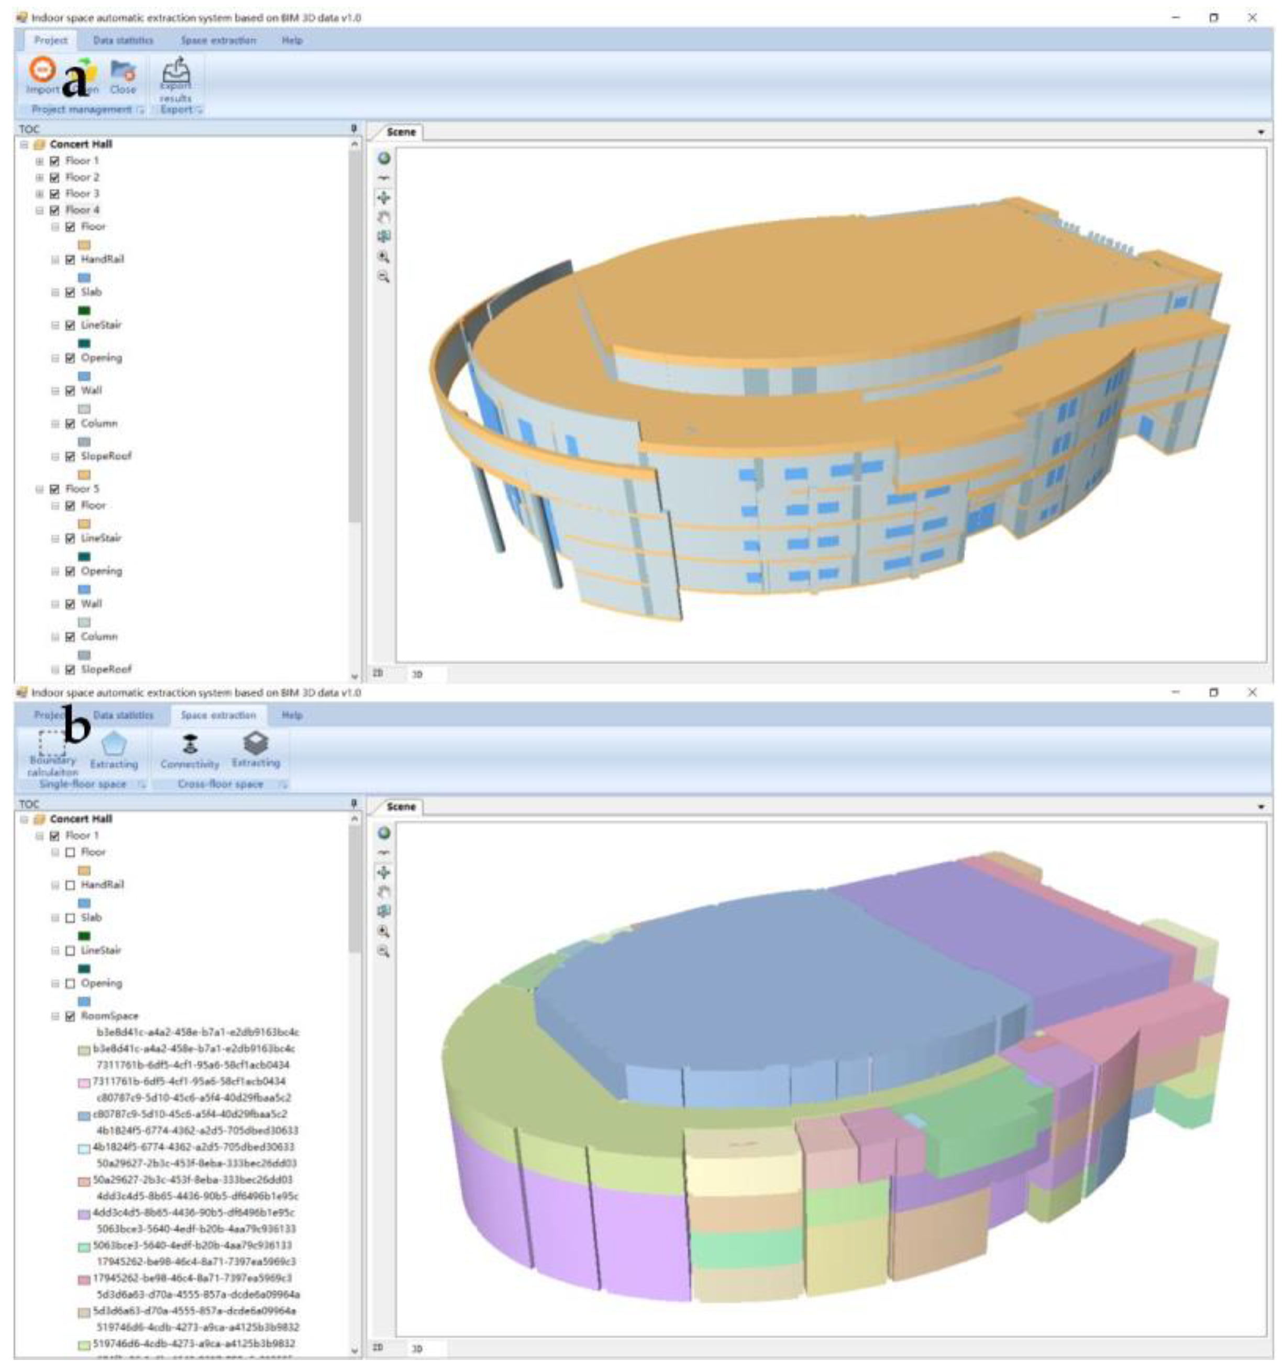
Task: Click the Boundary calculation icon
Action: point(52,744)
